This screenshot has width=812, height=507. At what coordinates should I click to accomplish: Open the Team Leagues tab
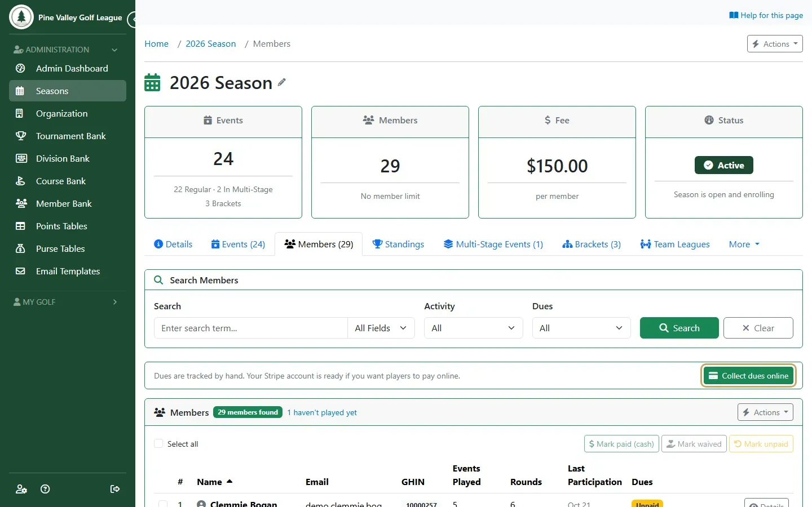pos(675,244)
